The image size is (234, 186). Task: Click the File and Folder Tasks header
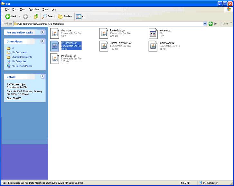20,32
